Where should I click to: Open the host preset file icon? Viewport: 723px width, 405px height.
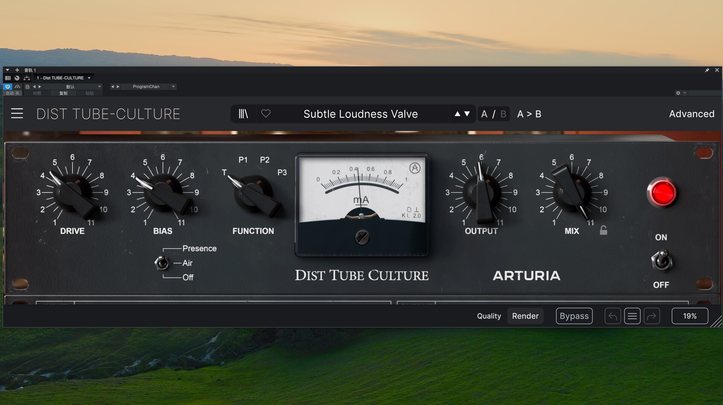pos(27,87)
